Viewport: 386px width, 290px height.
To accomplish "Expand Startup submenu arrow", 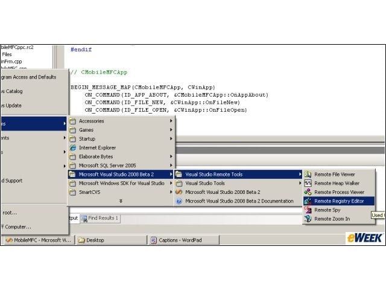I will [x=171, y=138].
